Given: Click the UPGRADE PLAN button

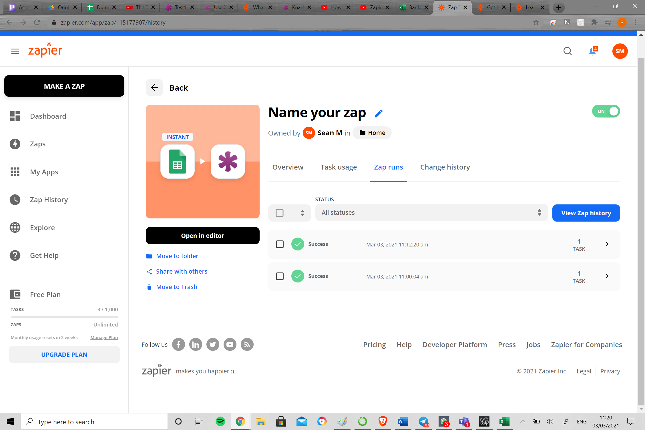Looking at the screenshot, I should point(64,355).
